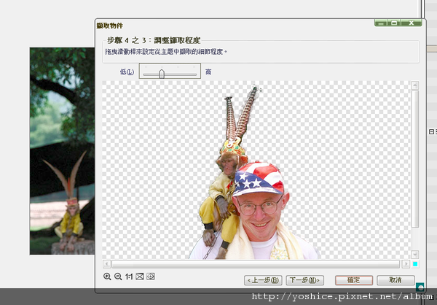This screenshot has width=437, height=305.
Task: Click the fit-in-window envelope-style icon
Action: [x=140, y=277]
